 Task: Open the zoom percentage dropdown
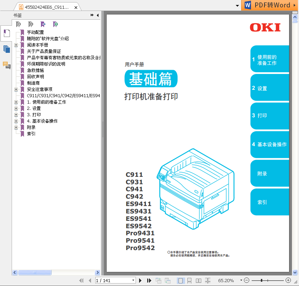pos(241,280)
